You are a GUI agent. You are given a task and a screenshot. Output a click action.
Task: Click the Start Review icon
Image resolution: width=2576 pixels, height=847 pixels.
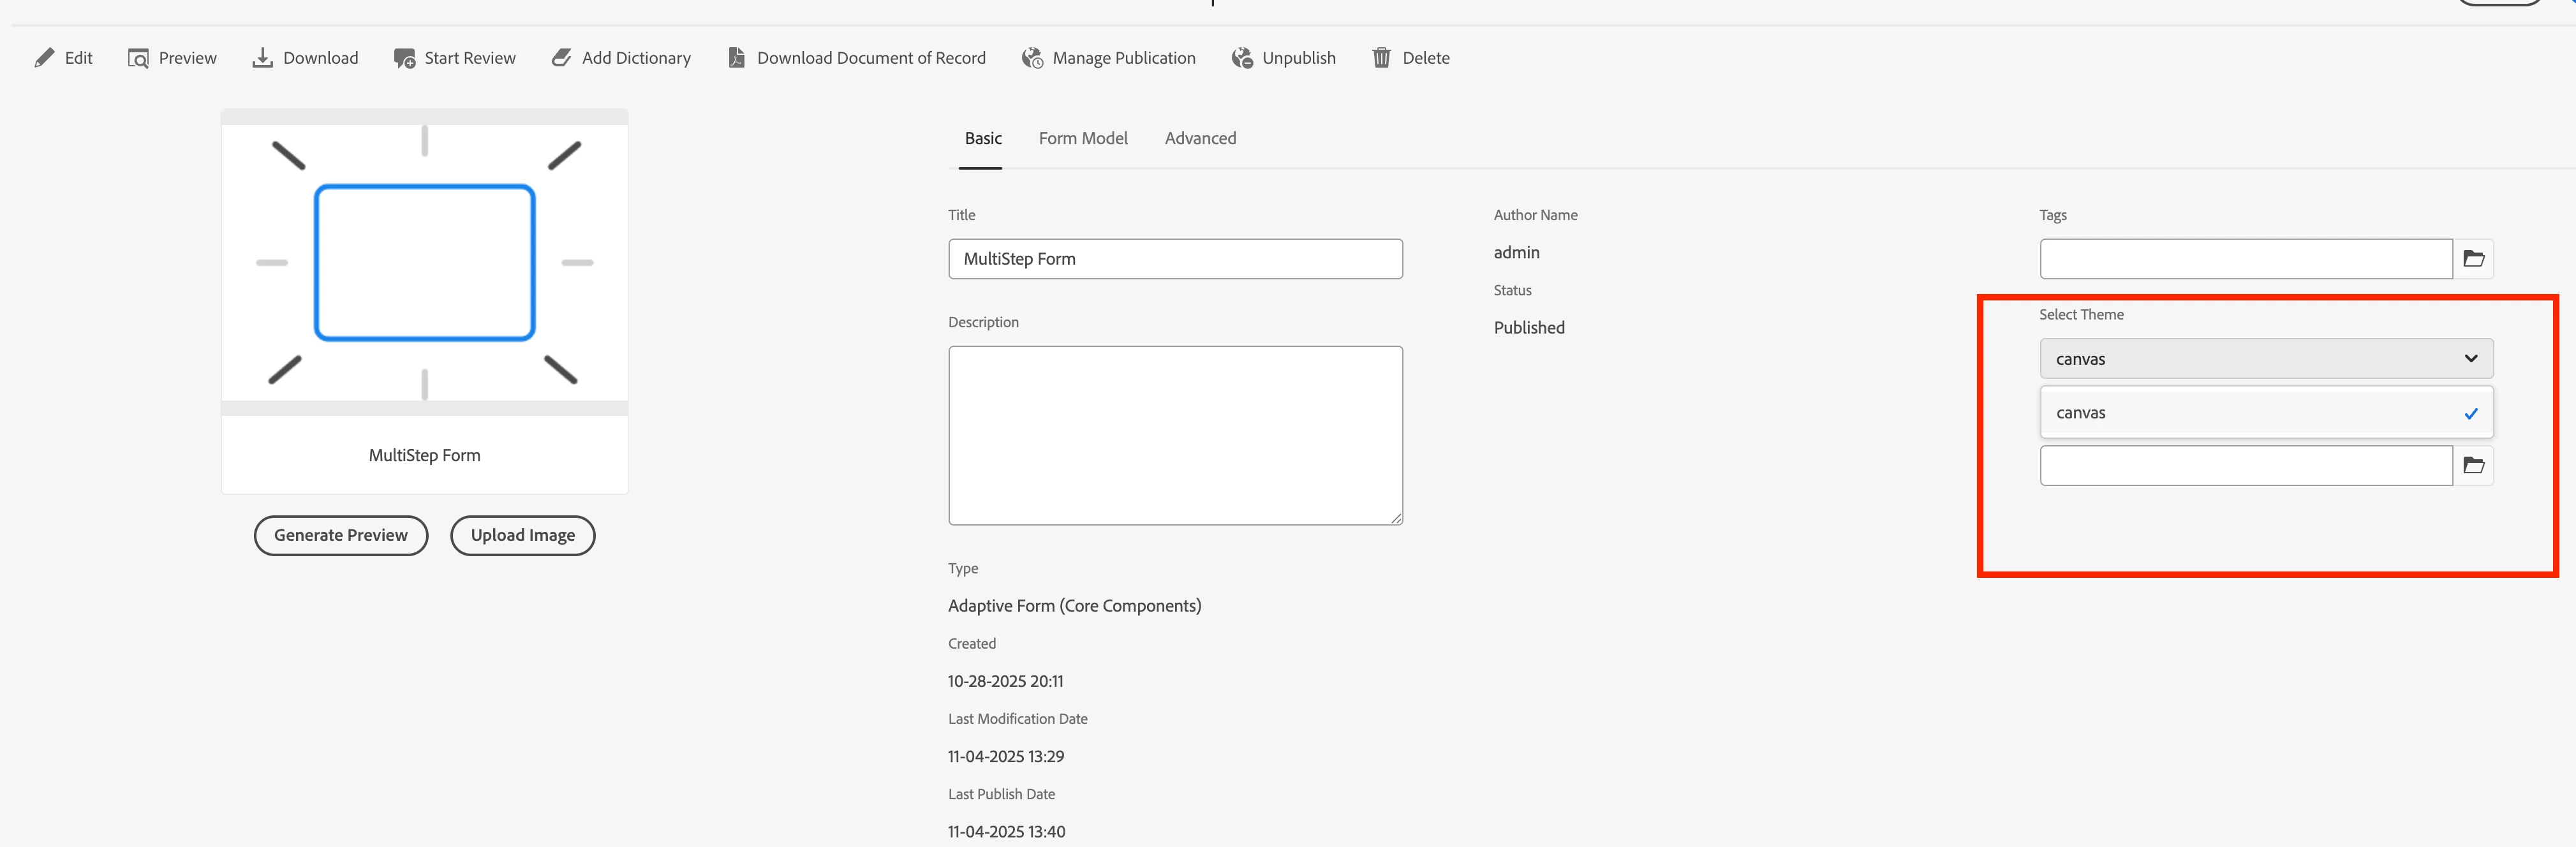coord(404,58)
